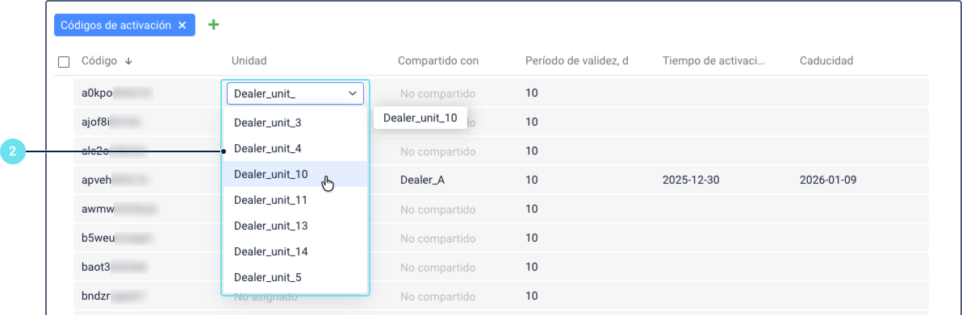
Task: Click the Caducidad column header
Action: pyautogui.click(x=826, y=60)
